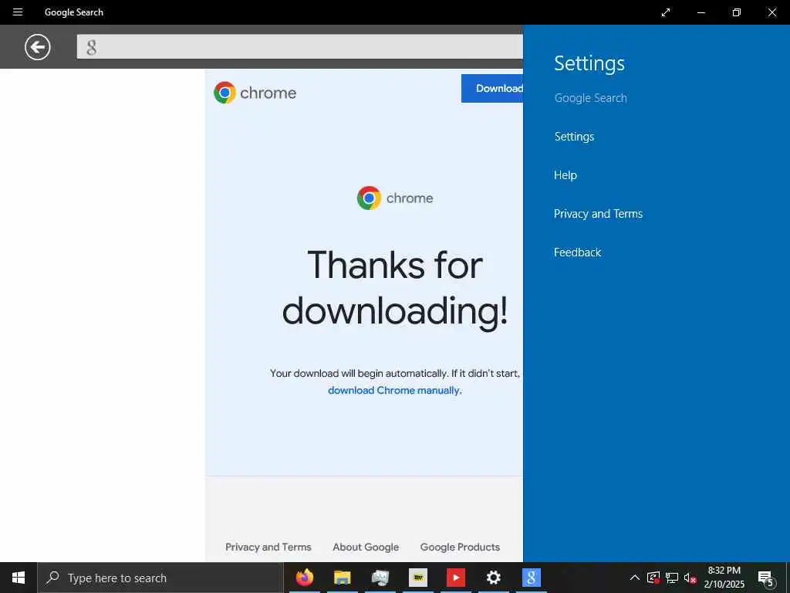
Task: Switch to Google Search app in taskbar
Action: coord(531,578)
